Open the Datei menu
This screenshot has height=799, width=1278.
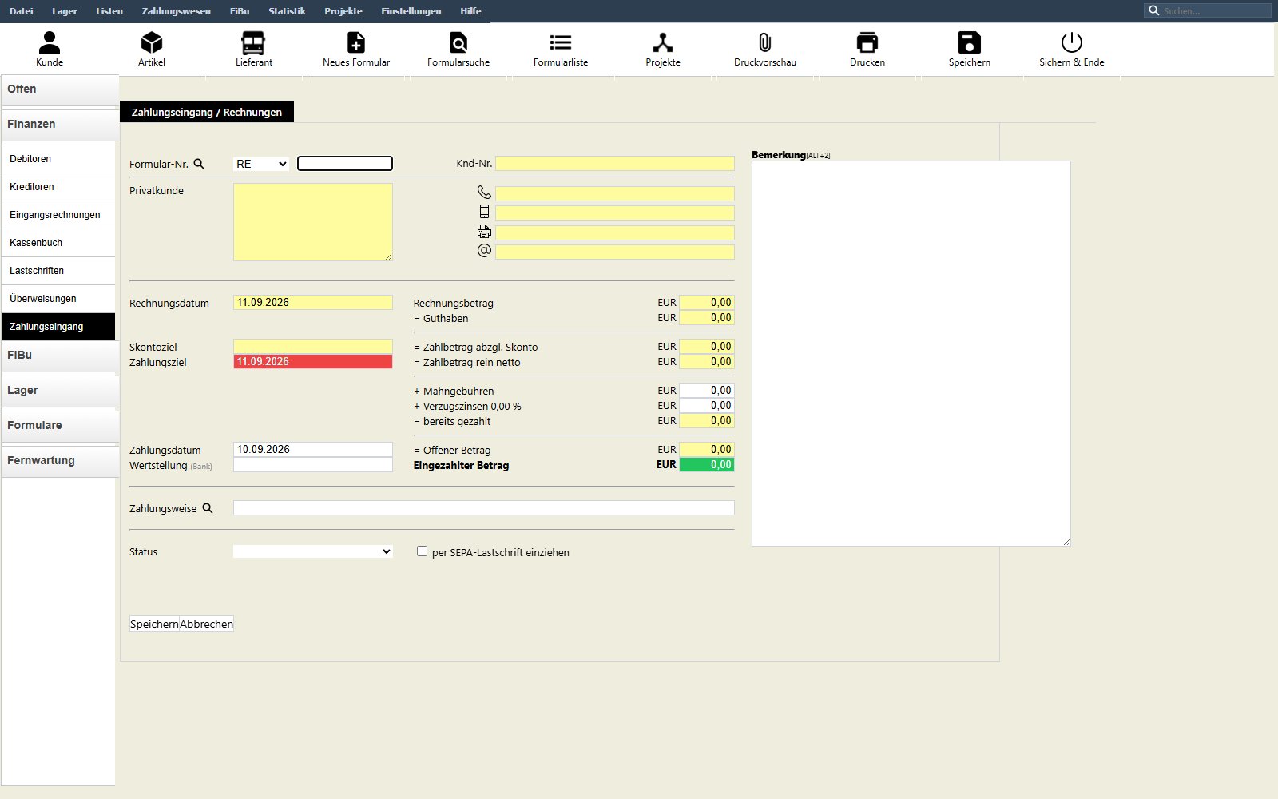[x=22, y=11]
